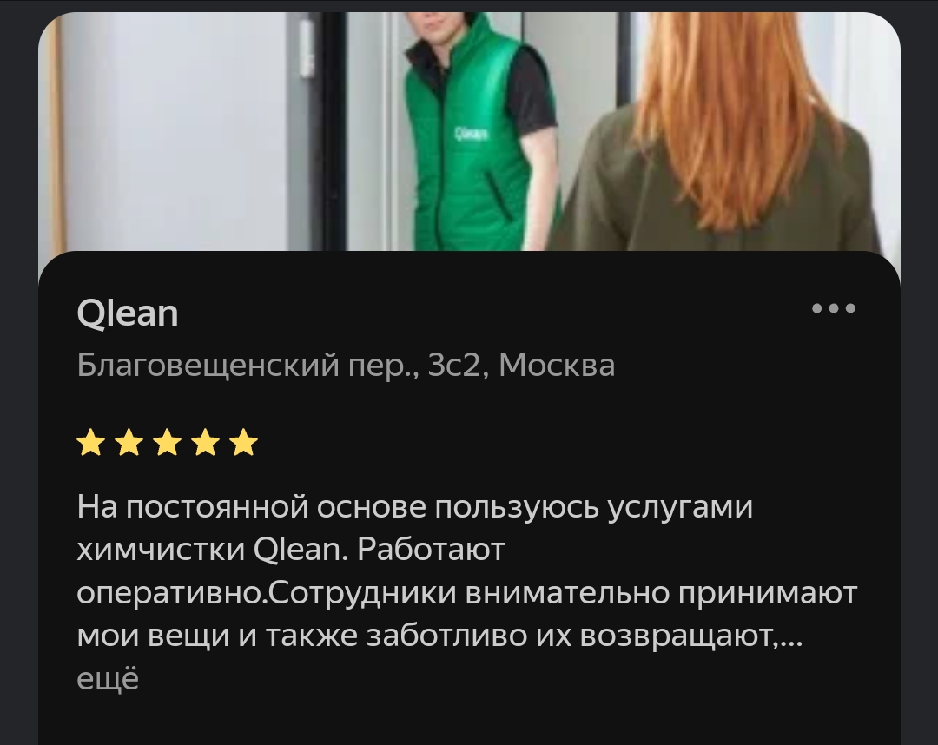Expand the review with the 'ещё' link
The width and height of the screenshot is (938, 745).
pyautogui.click(x=108, y=679)
